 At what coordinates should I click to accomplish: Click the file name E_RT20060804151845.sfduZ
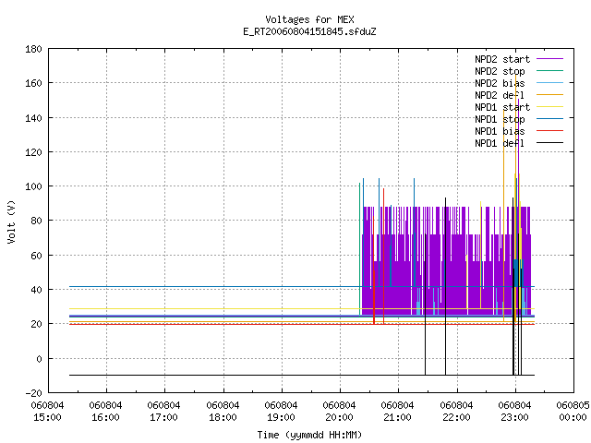(309, 31)
